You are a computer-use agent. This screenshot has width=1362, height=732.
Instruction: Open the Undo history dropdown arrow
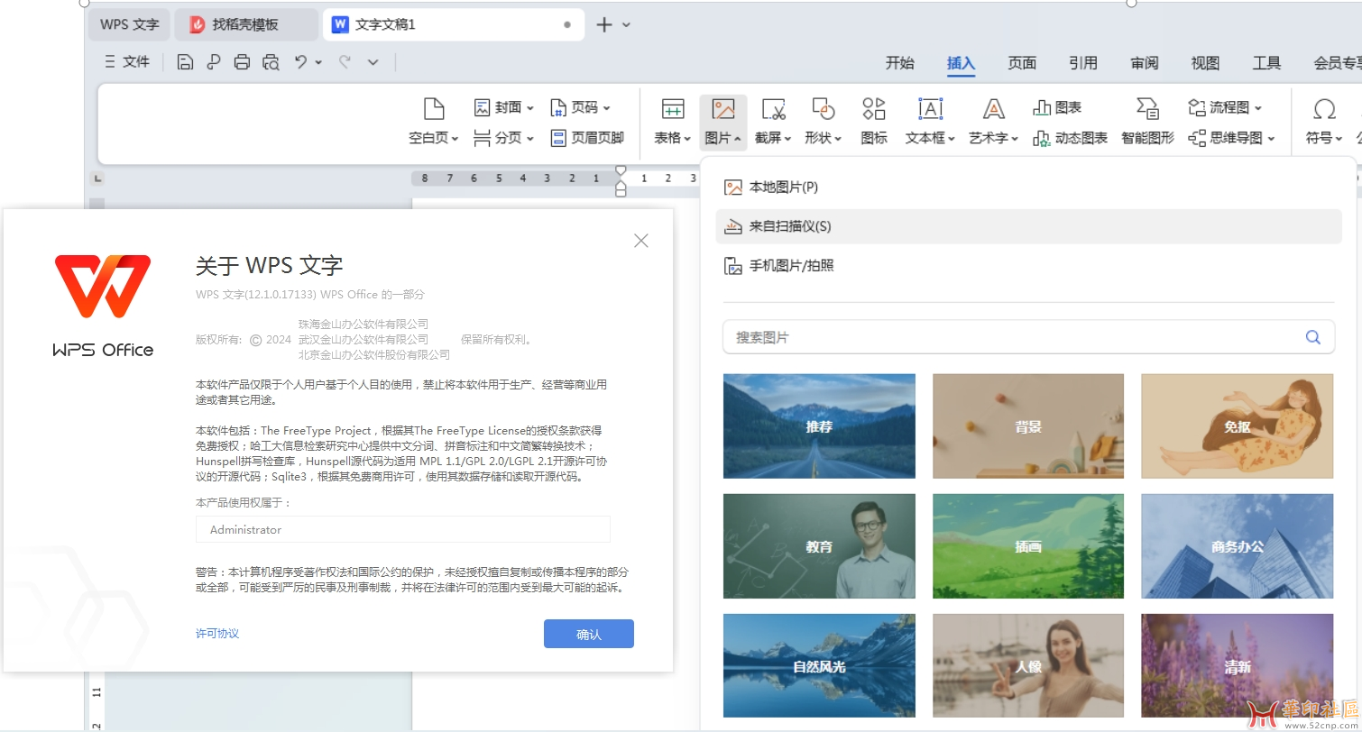tap(318, 62)
